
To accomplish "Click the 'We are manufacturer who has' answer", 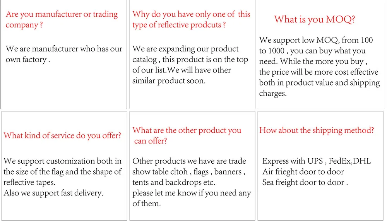I will click(x=64, y=54).
